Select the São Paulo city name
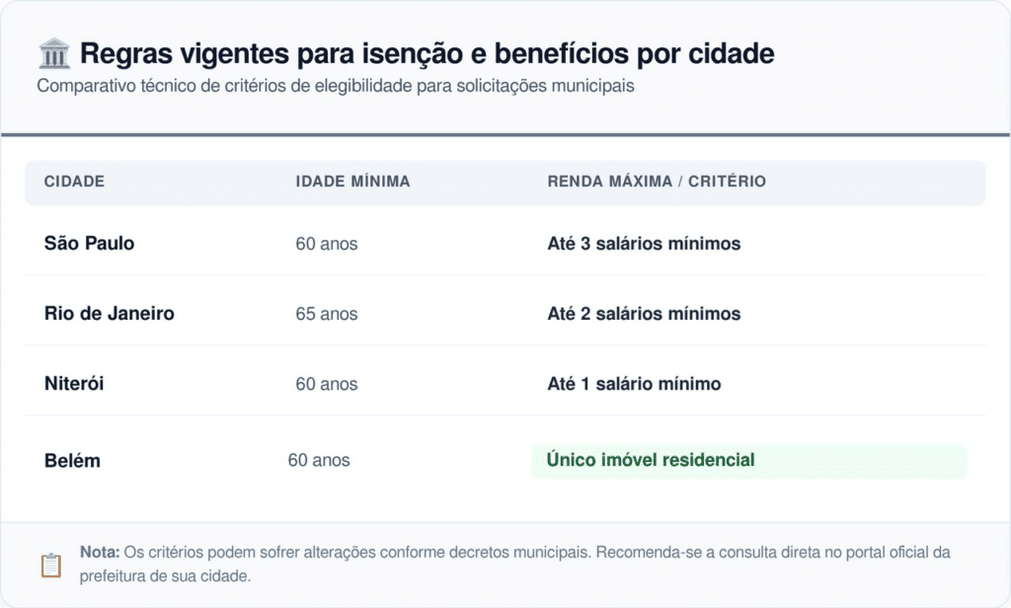The image size is (1011, 608). click(89, 243)
